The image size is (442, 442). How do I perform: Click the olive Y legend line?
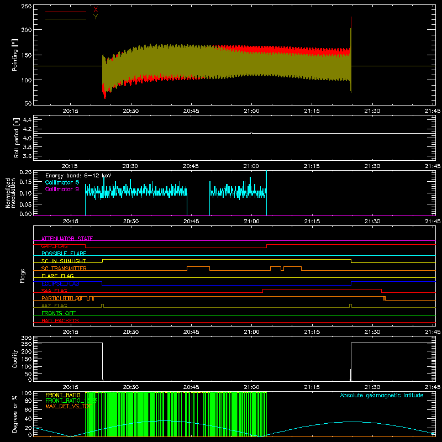[65, 19]
